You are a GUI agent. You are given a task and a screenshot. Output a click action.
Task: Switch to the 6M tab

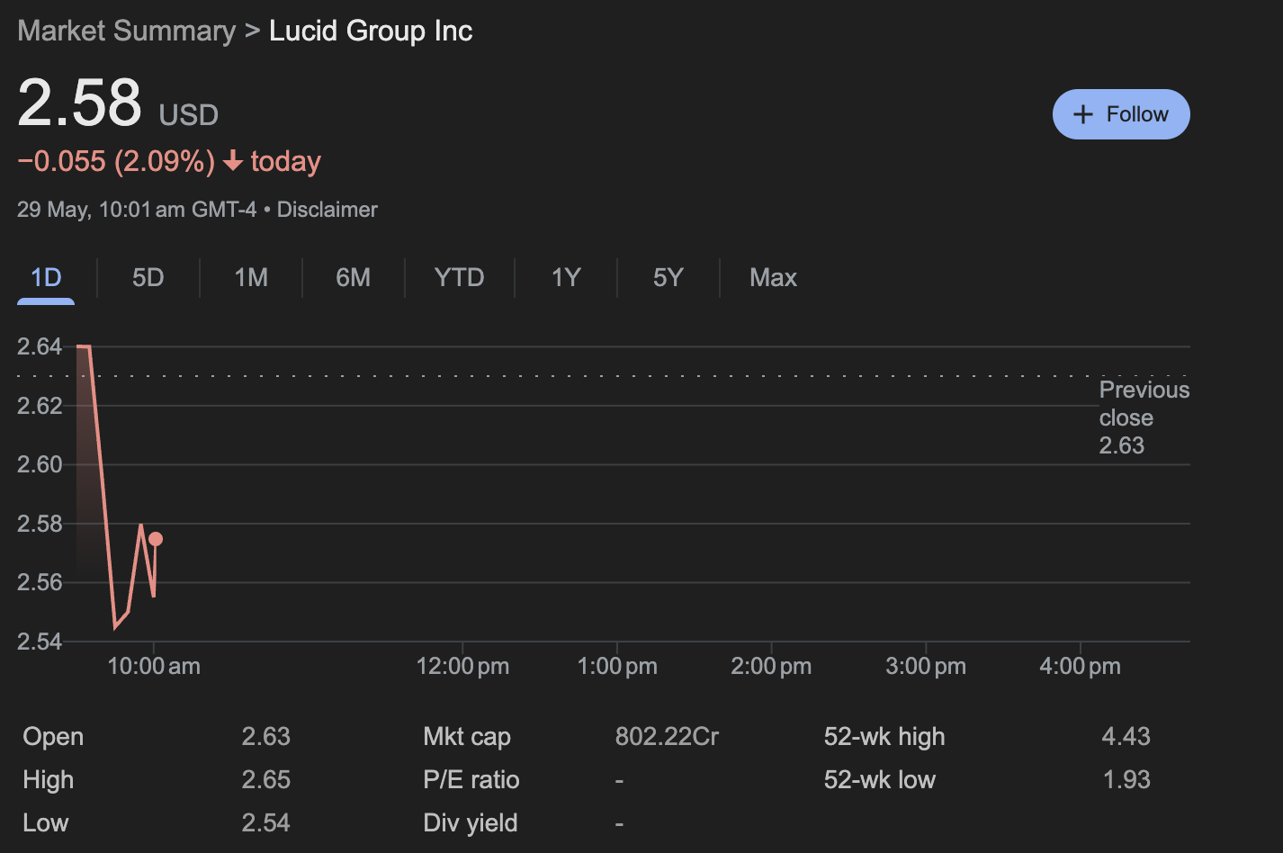tap(354, 277)
